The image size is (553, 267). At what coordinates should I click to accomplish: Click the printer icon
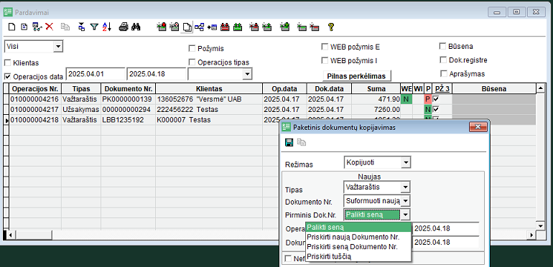click(123, 27)
